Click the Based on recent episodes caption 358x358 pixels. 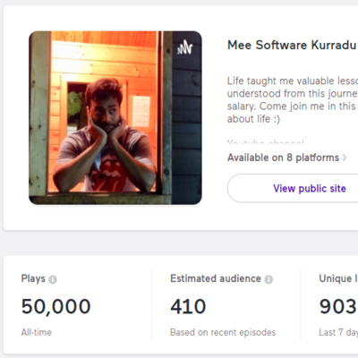click(223, 332)
